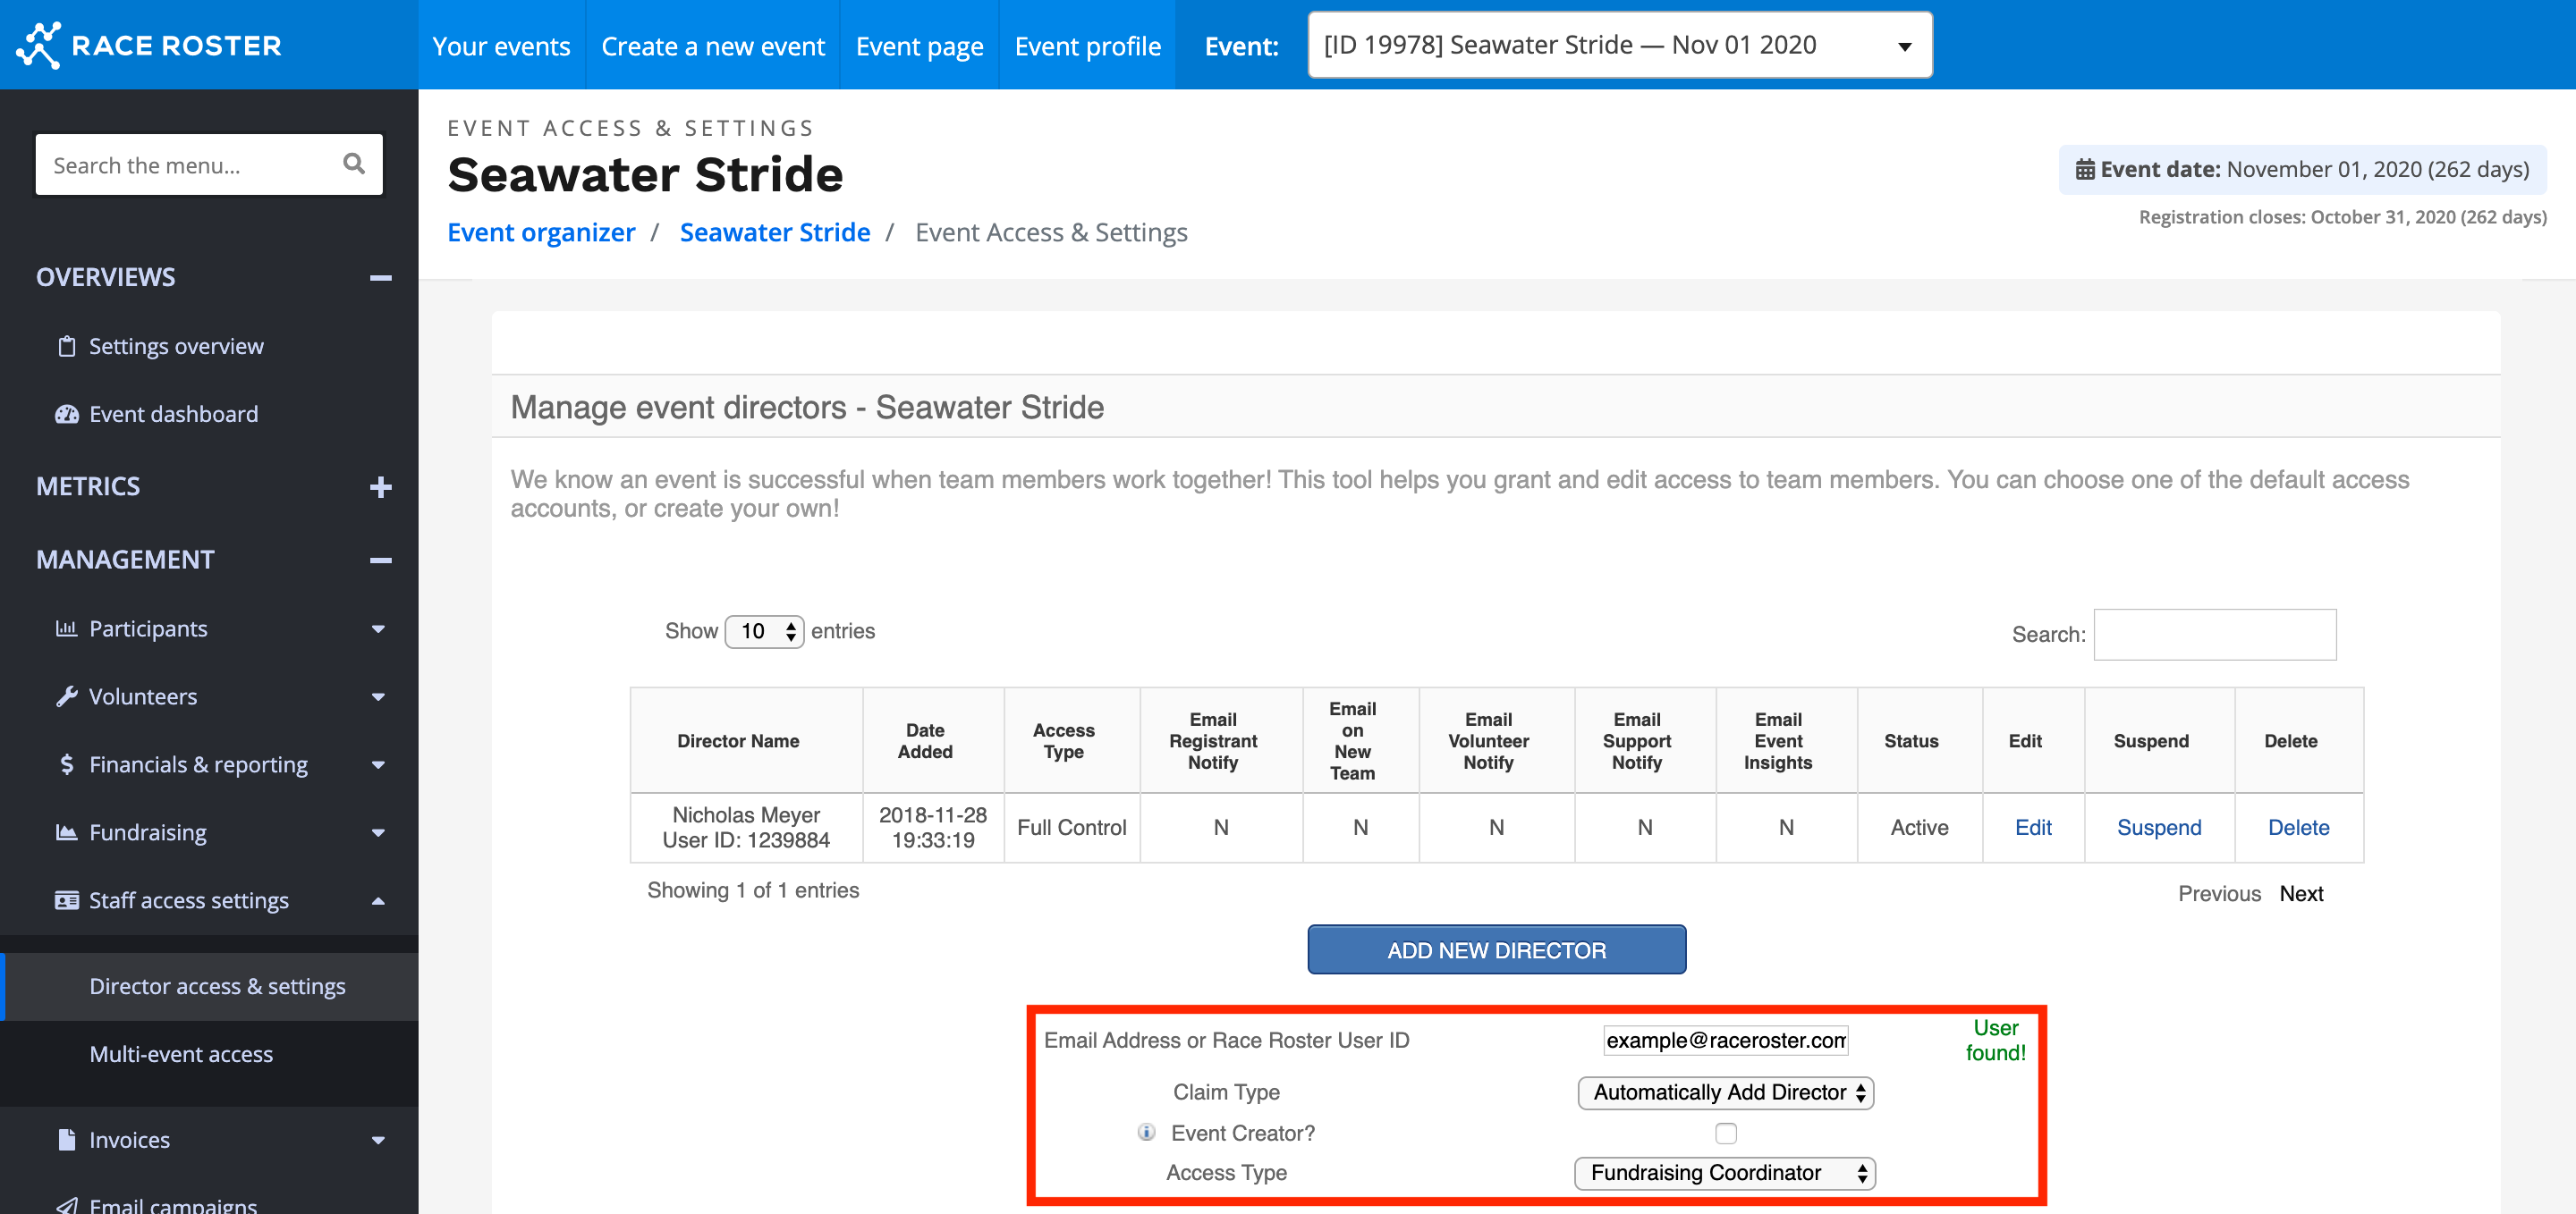This screenshot has height=1214, width=2576.
Task: Click Suspend link for Nicholas Meyer
Action: (x=2159, y=827)
